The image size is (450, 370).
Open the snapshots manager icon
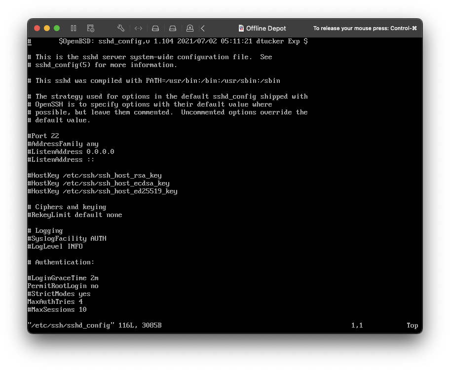coord(90,28)
